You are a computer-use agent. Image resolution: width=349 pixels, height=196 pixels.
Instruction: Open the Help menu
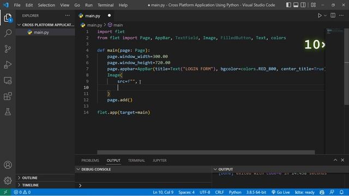[123, 5]
